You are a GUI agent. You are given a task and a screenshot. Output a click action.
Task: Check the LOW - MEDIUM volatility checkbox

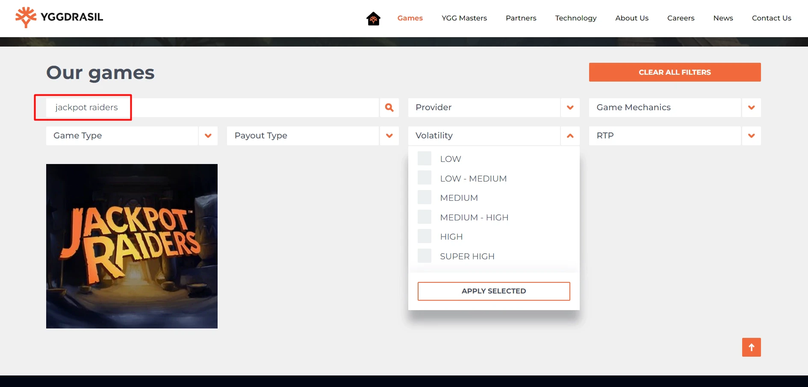425,178
